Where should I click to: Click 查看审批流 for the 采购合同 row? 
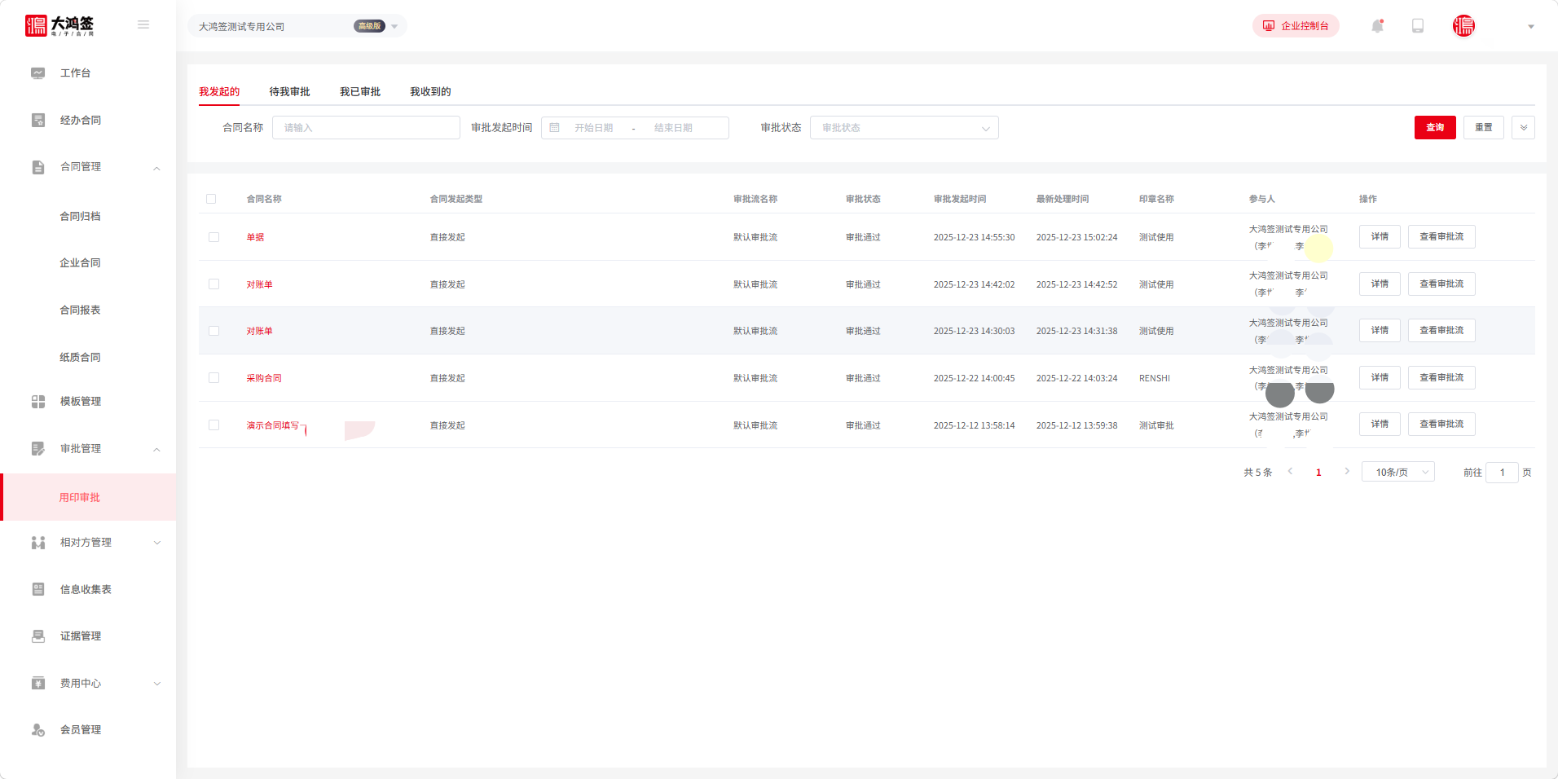[x=1441, y=378]
